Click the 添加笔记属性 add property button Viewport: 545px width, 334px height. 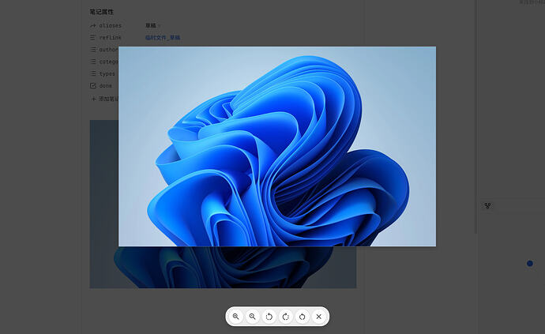point(104,99)
